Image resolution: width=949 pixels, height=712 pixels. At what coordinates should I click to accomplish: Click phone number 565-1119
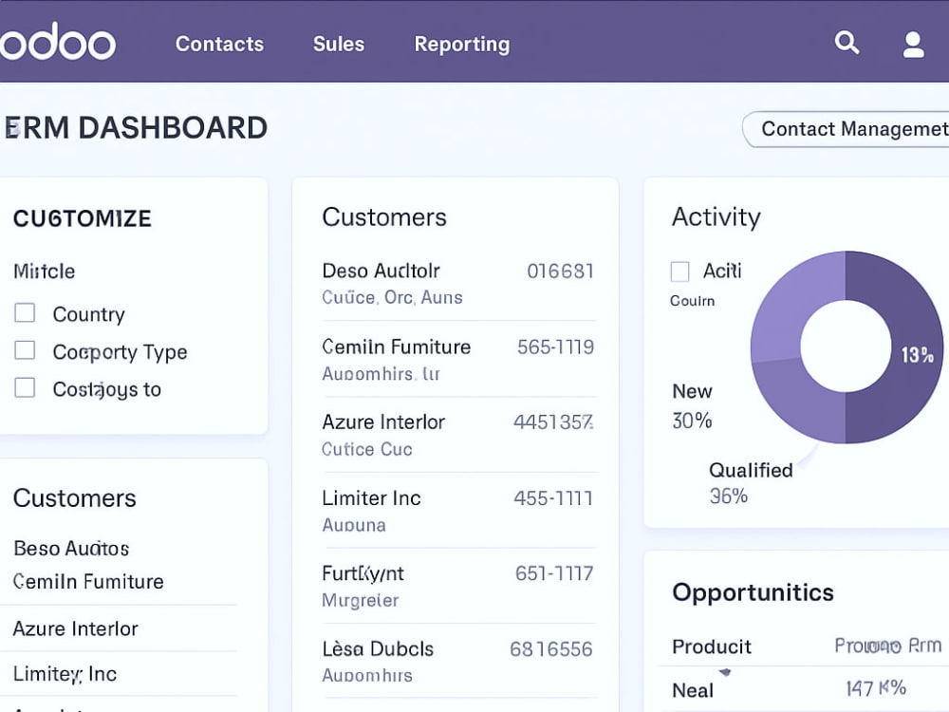pyautogui.click(x=555, y=347)
